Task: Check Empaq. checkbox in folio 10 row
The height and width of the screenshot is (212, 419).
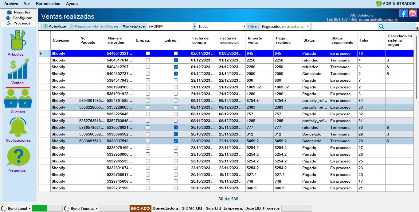Action: pos(148,54)
